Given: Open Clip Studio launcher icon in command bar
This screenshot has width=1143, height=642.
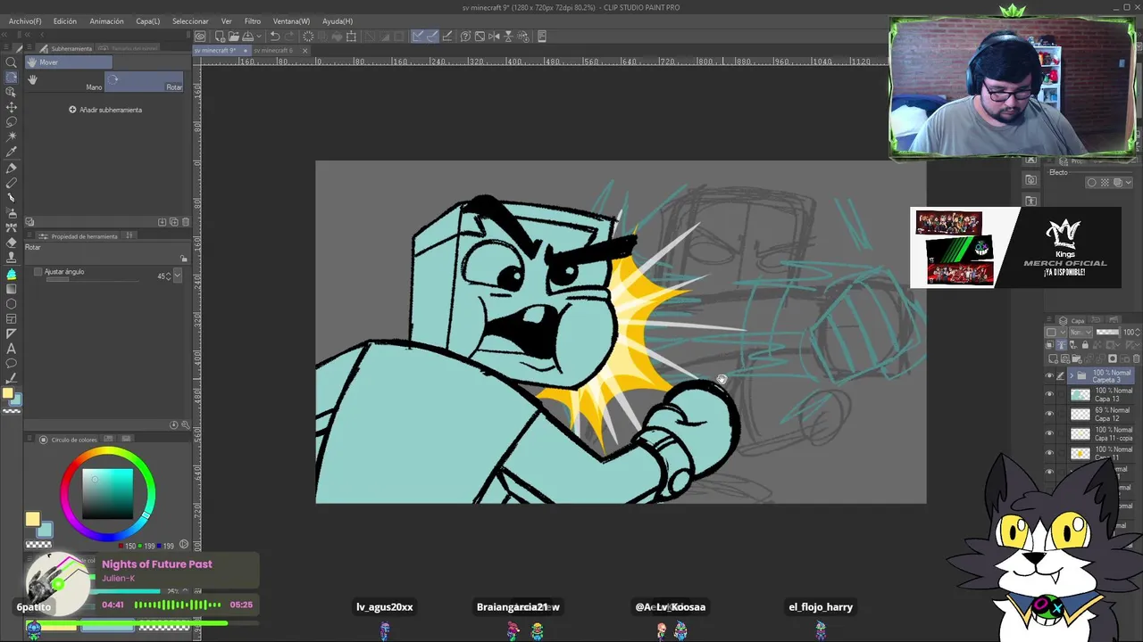Looking at the screenshot, I should pos(200,37).
